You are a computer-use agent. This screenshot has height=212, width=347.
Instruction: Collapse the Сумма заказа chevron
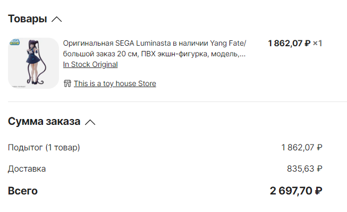tap(90, 122)
